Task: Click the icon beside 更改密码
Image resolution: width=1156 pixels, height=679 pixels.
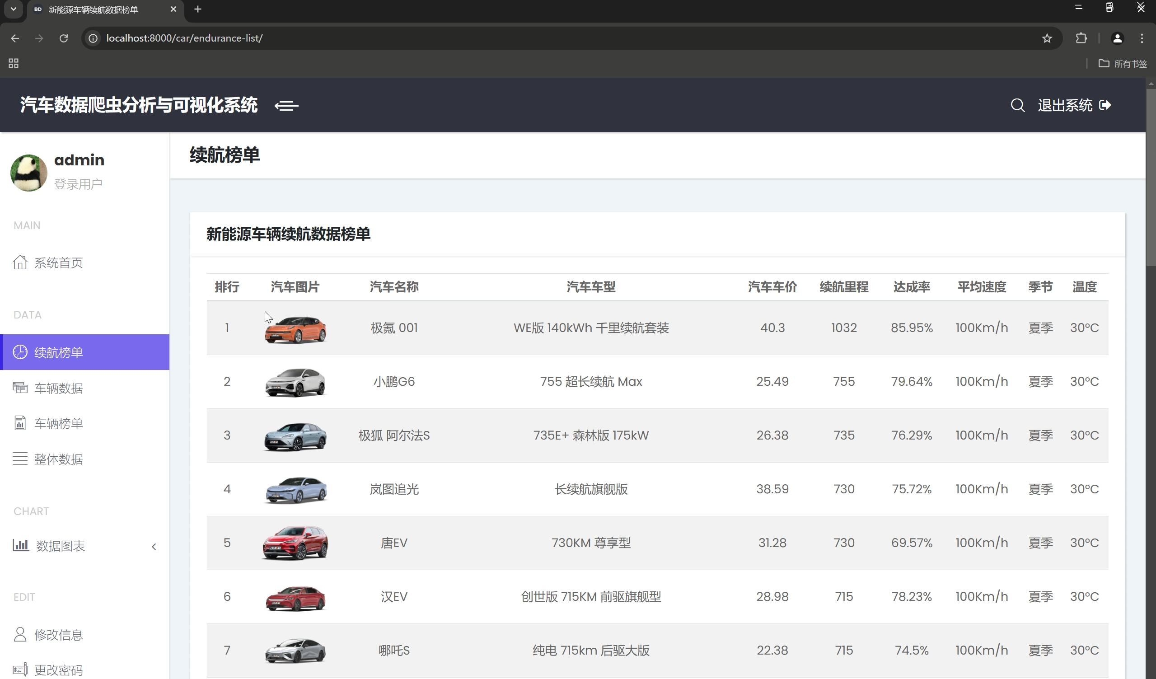Action: 20,670
